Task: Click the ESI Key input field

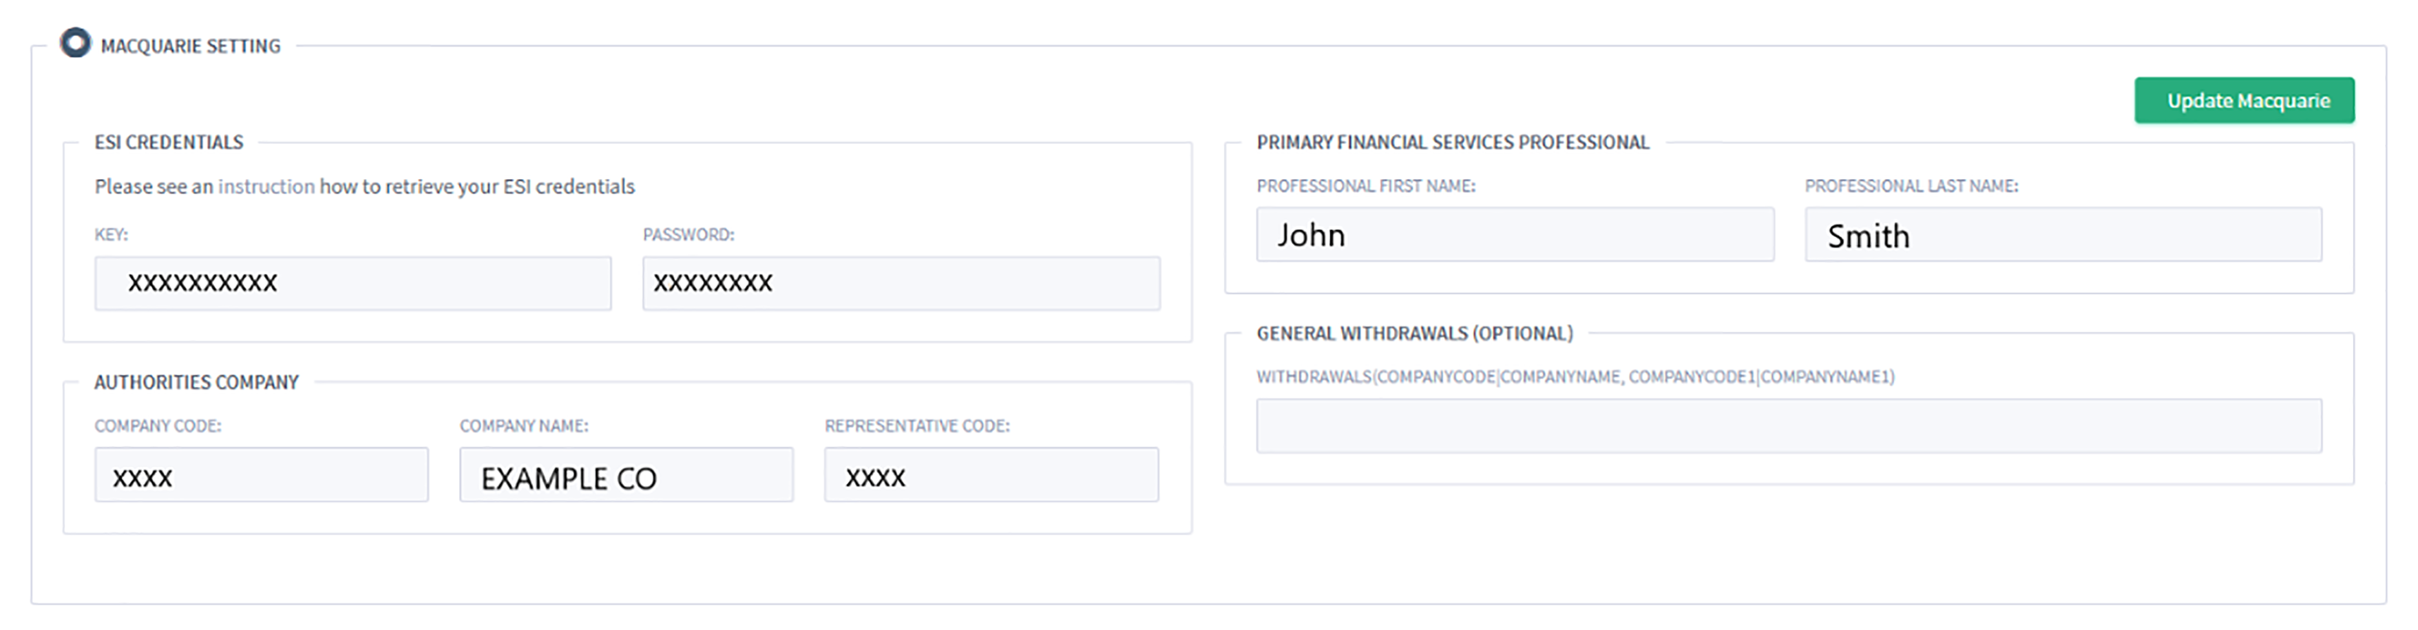Action: click(x=353, y=284)
